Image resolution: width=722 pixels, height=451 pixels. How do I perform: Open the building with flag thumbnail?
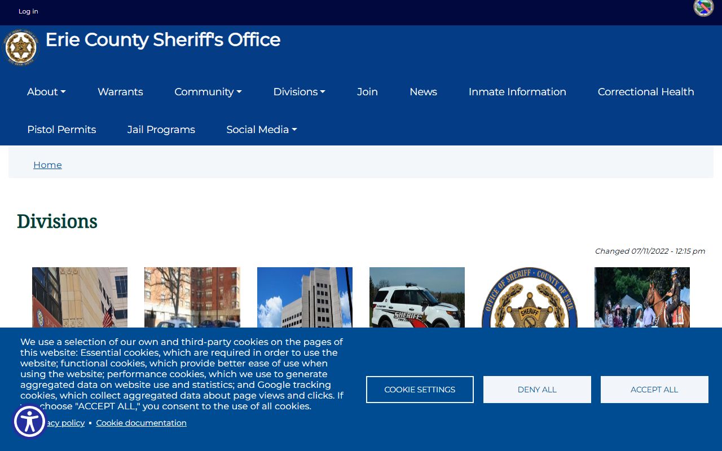point(80,297)
